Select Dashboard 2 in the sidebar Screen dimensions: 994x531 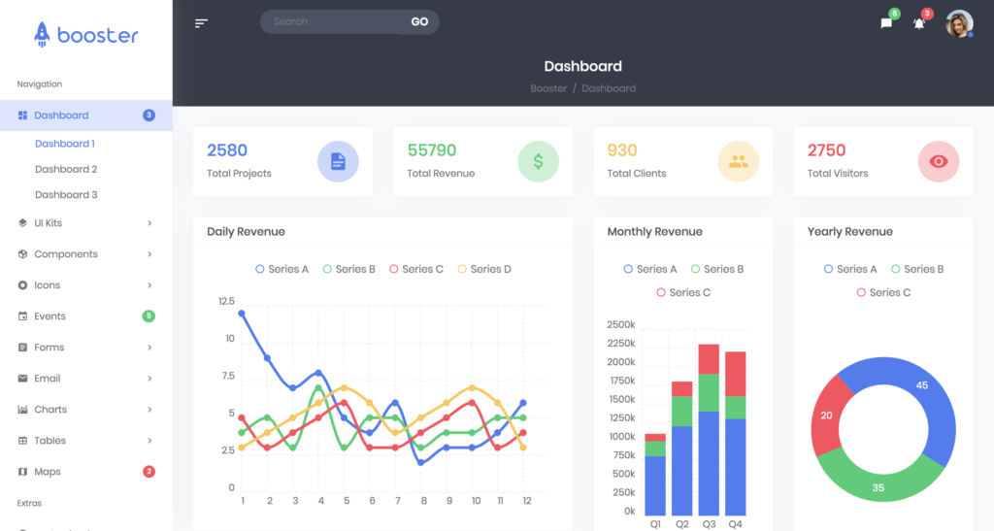(x=66, y=169)
